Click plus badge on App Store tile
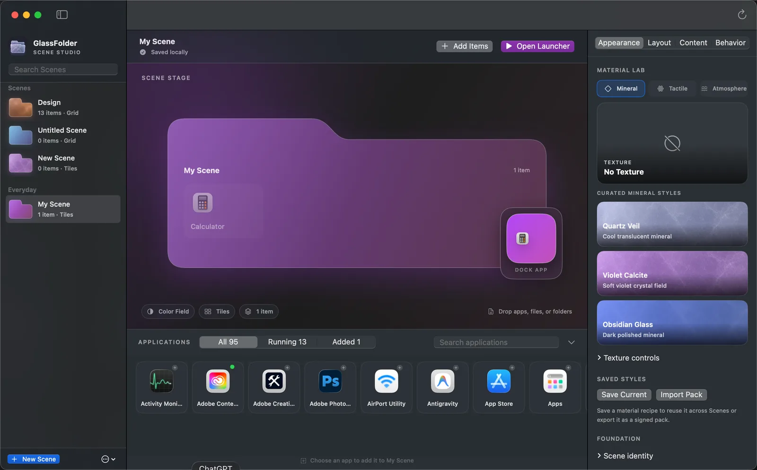 [x=512, y=367]
